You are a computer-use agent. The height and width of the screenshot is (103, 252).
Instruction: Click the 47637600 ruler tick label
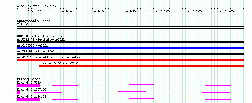point(195,11)
